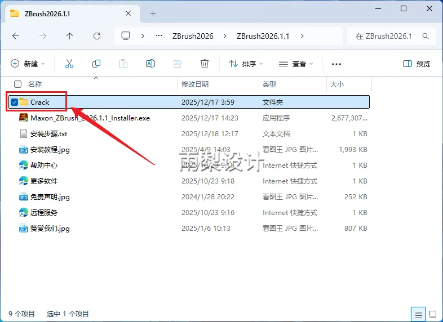This screenshot has width=443, height=322.
Task: Click the 帮助中心 shortcut icon
Action: pos(24,165)
